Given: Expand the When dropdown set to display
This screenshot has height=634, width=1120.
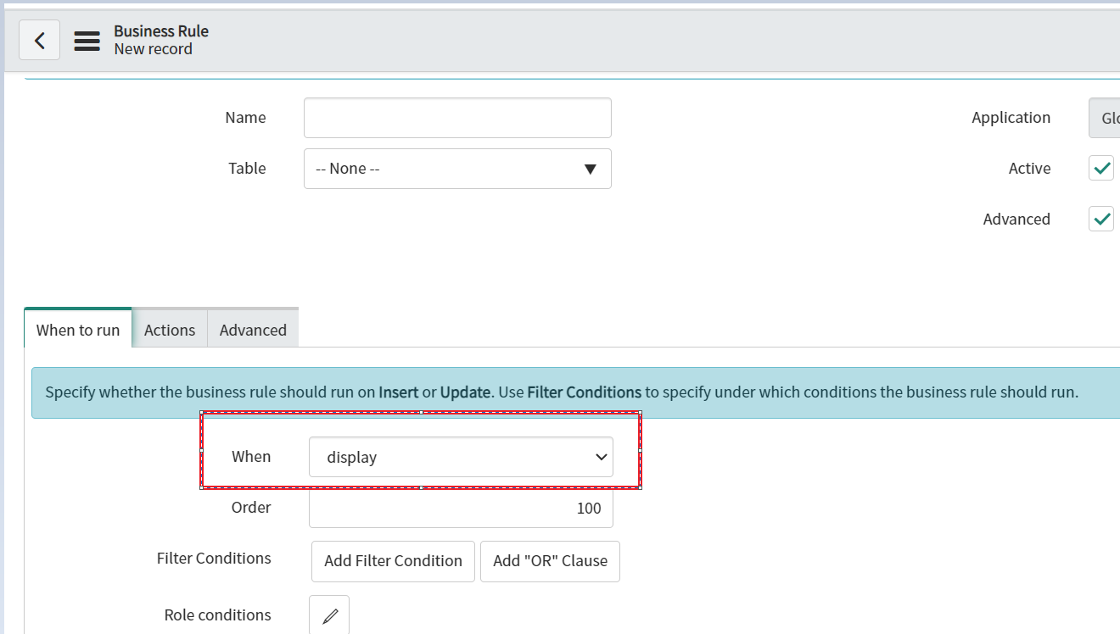Looking at the screenshot, I should (x=461, y=457).
